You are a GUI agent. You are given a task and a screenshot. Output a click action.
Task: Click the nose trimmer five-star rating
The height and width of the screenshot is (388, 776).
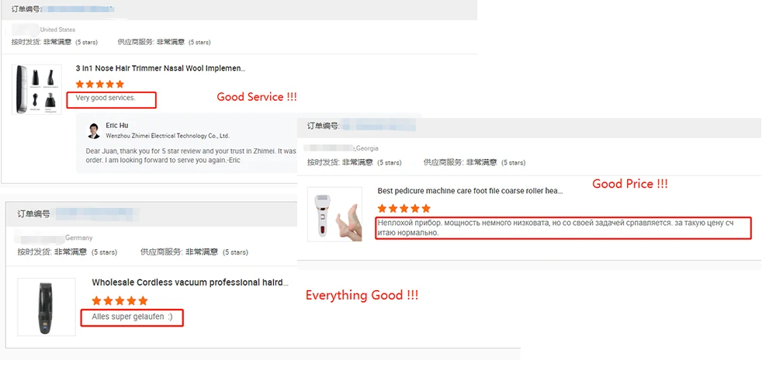(100, 84)
